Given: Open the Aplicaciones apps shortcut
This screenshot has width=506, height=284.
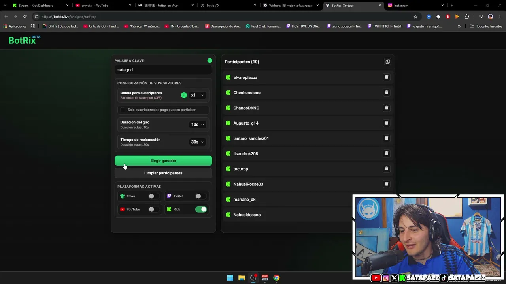Looking at the screenshot, I should (15, 26).
